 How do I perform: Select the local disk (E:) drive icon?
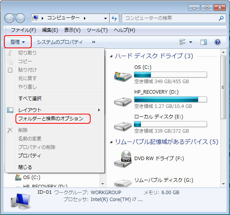tap(123, 126)
